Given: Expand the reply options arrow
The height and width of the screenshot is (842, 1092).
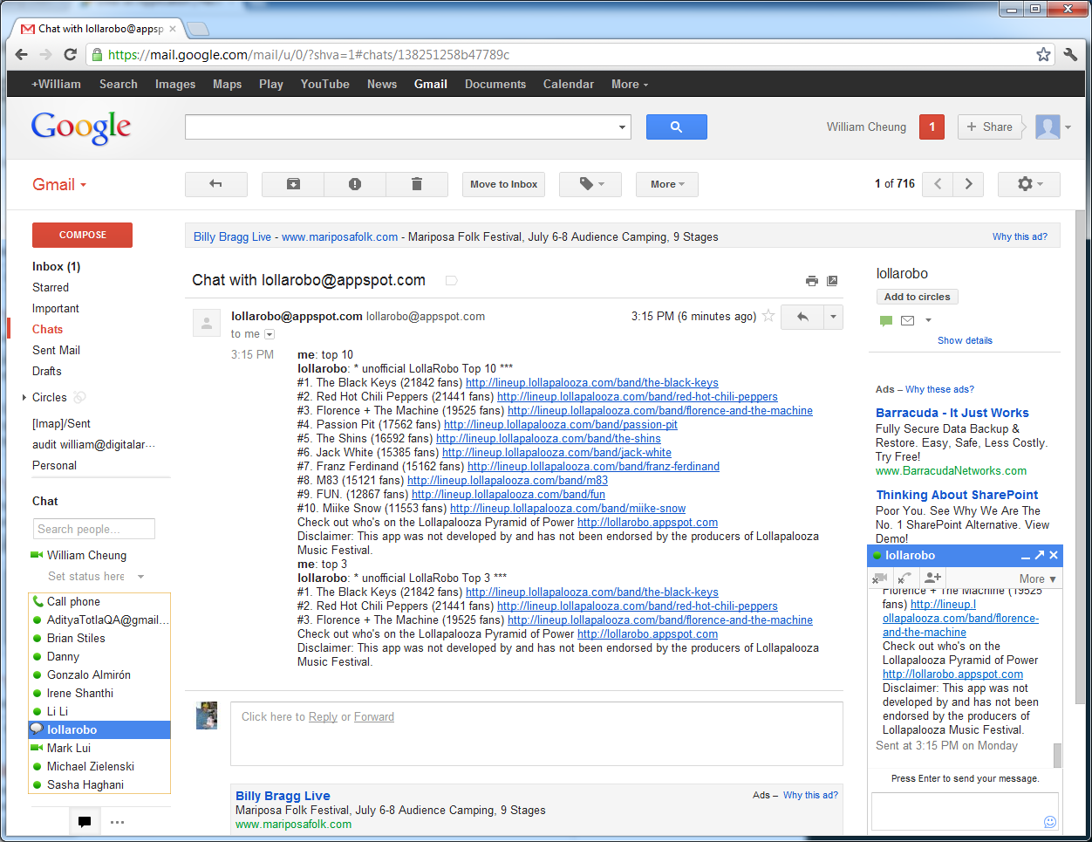Looking at the screenshot, I should (x=834, y=317).
